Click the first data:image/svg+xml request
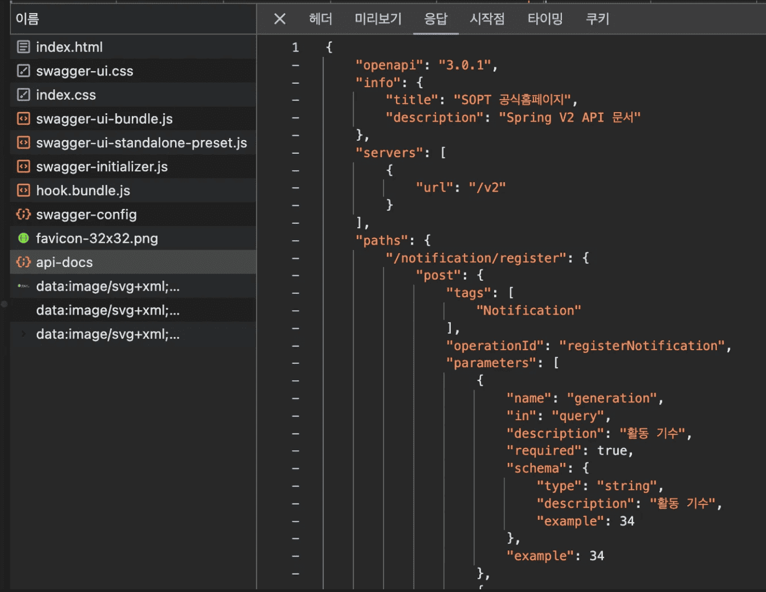 pyautogui.click(x=108, y=286)
